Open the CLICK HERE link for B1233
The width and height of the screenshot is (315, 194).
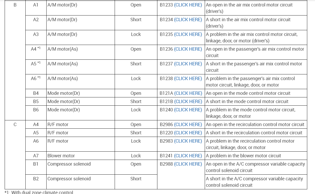coord(188,5)
